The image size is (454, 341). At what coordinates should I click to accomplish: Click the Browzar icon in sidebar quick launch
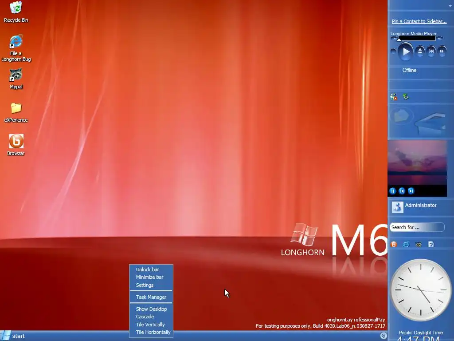(394, 244)
